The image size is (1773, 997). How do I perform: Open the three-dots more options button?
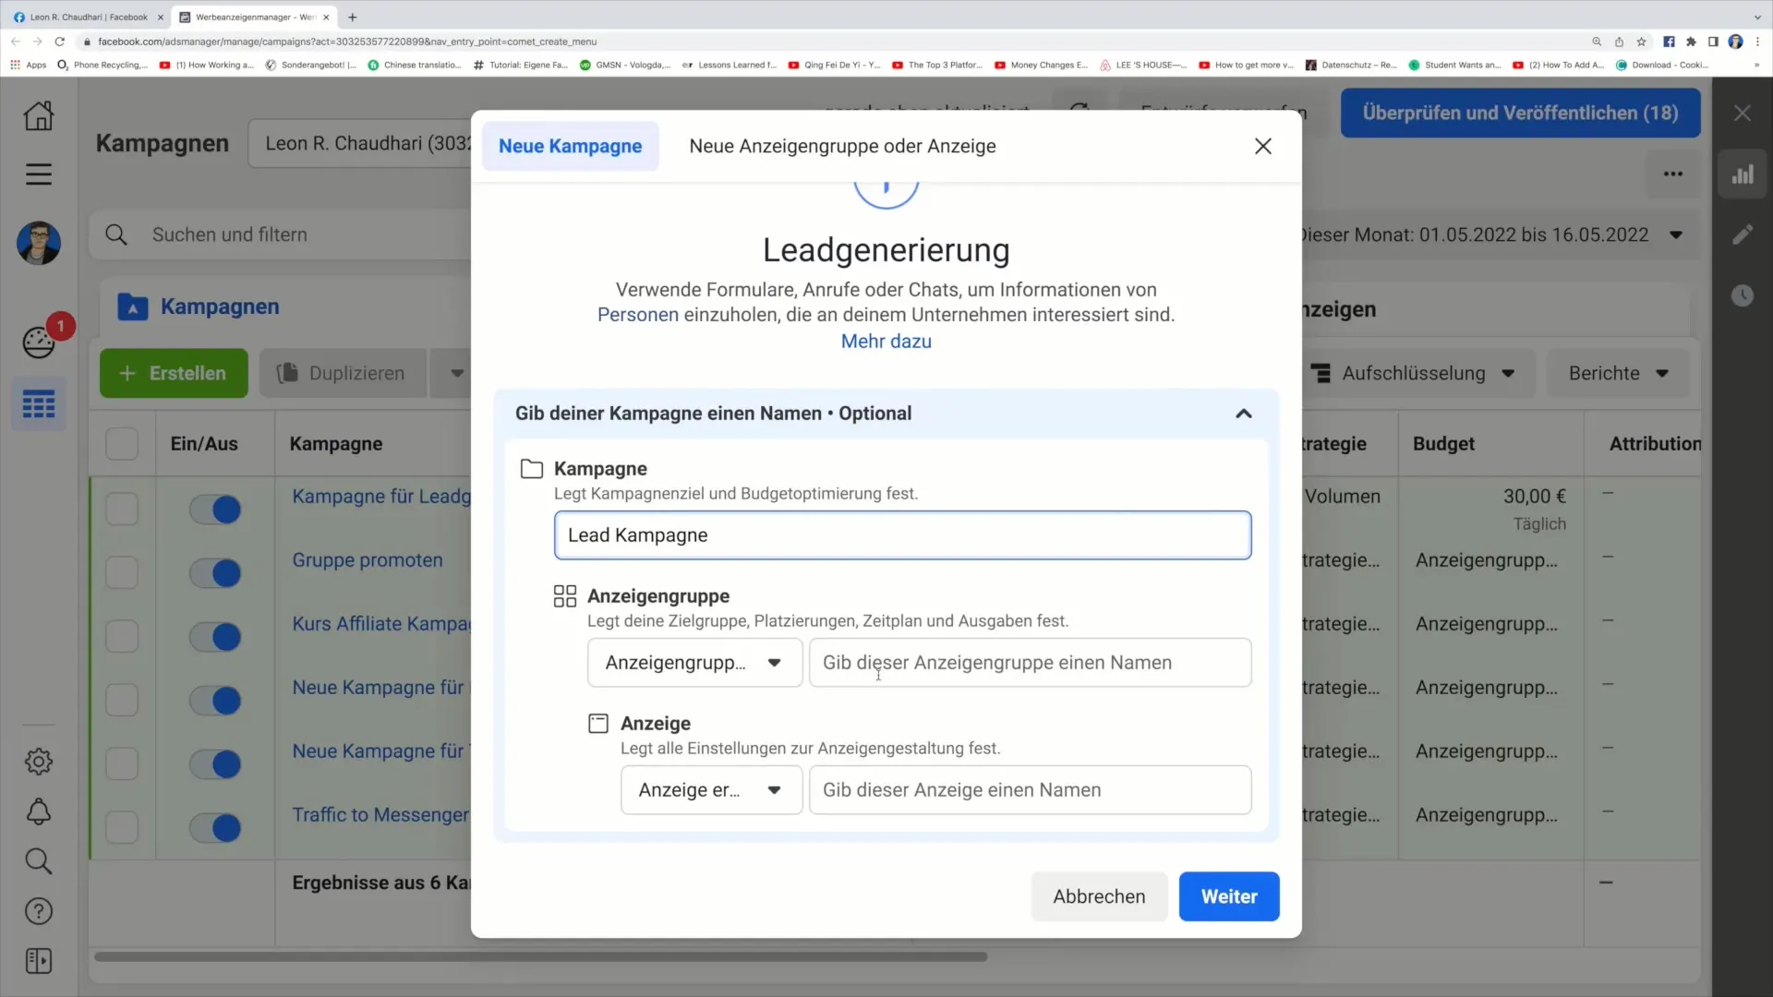tap(1673, 174)
